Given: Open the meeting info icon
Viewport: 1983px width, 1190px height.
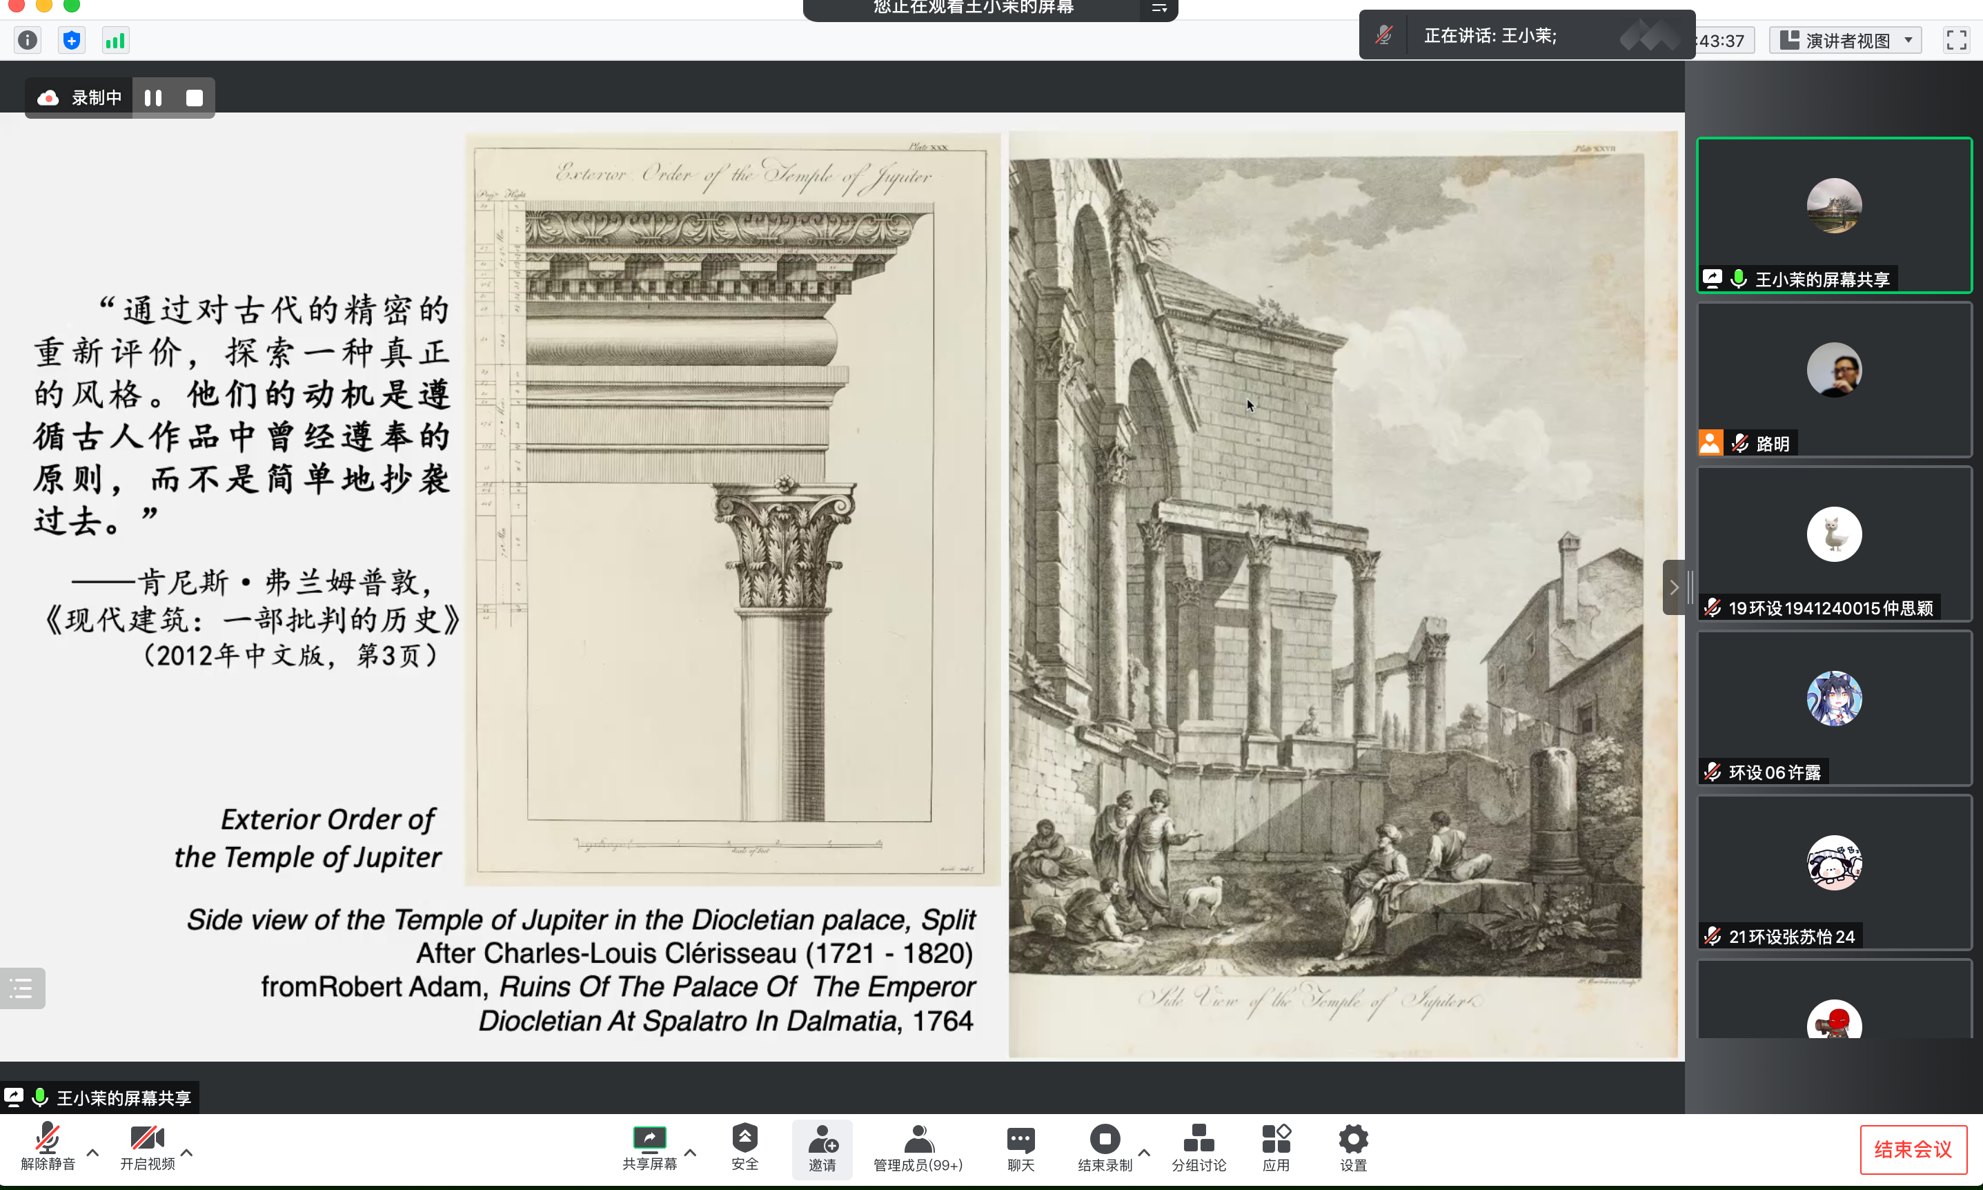Looking at the screenshot, I should point(28,40).
